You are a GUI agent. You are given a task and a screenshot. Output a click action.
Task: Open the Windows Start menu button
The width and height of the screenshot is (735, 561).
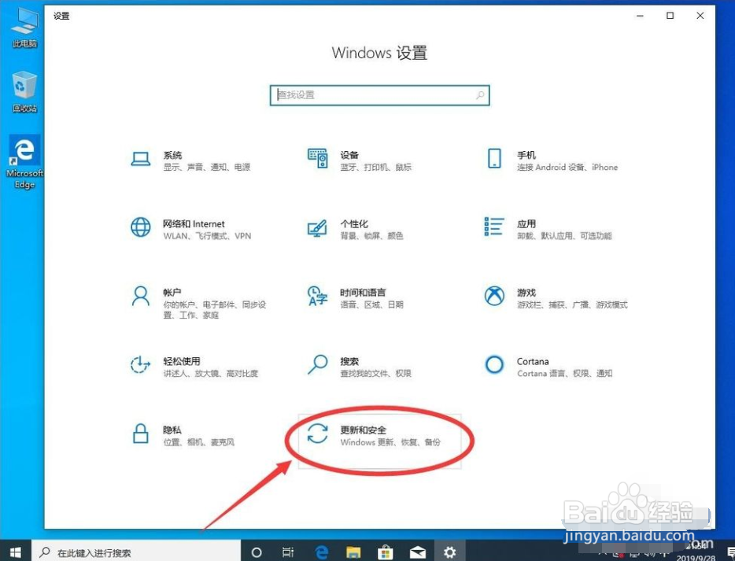coord(15,552)
